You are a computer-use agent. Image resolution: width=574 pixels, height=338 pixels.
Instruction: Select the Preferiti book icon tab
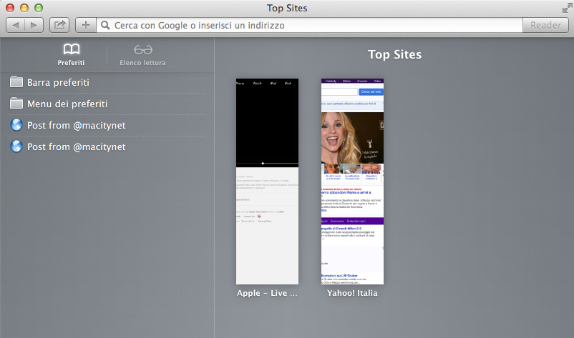click(x=71, y=54)
